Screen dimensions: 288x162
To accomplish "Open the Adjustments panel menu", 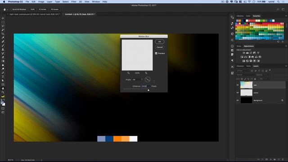I will click(286, 46).
